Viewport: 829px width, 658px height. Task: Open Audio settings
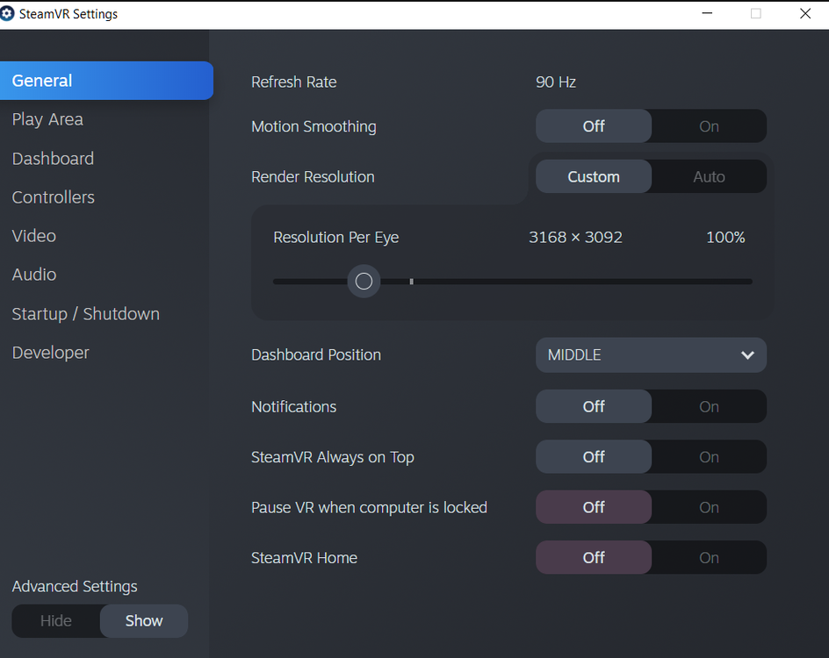tap(33, 274)
